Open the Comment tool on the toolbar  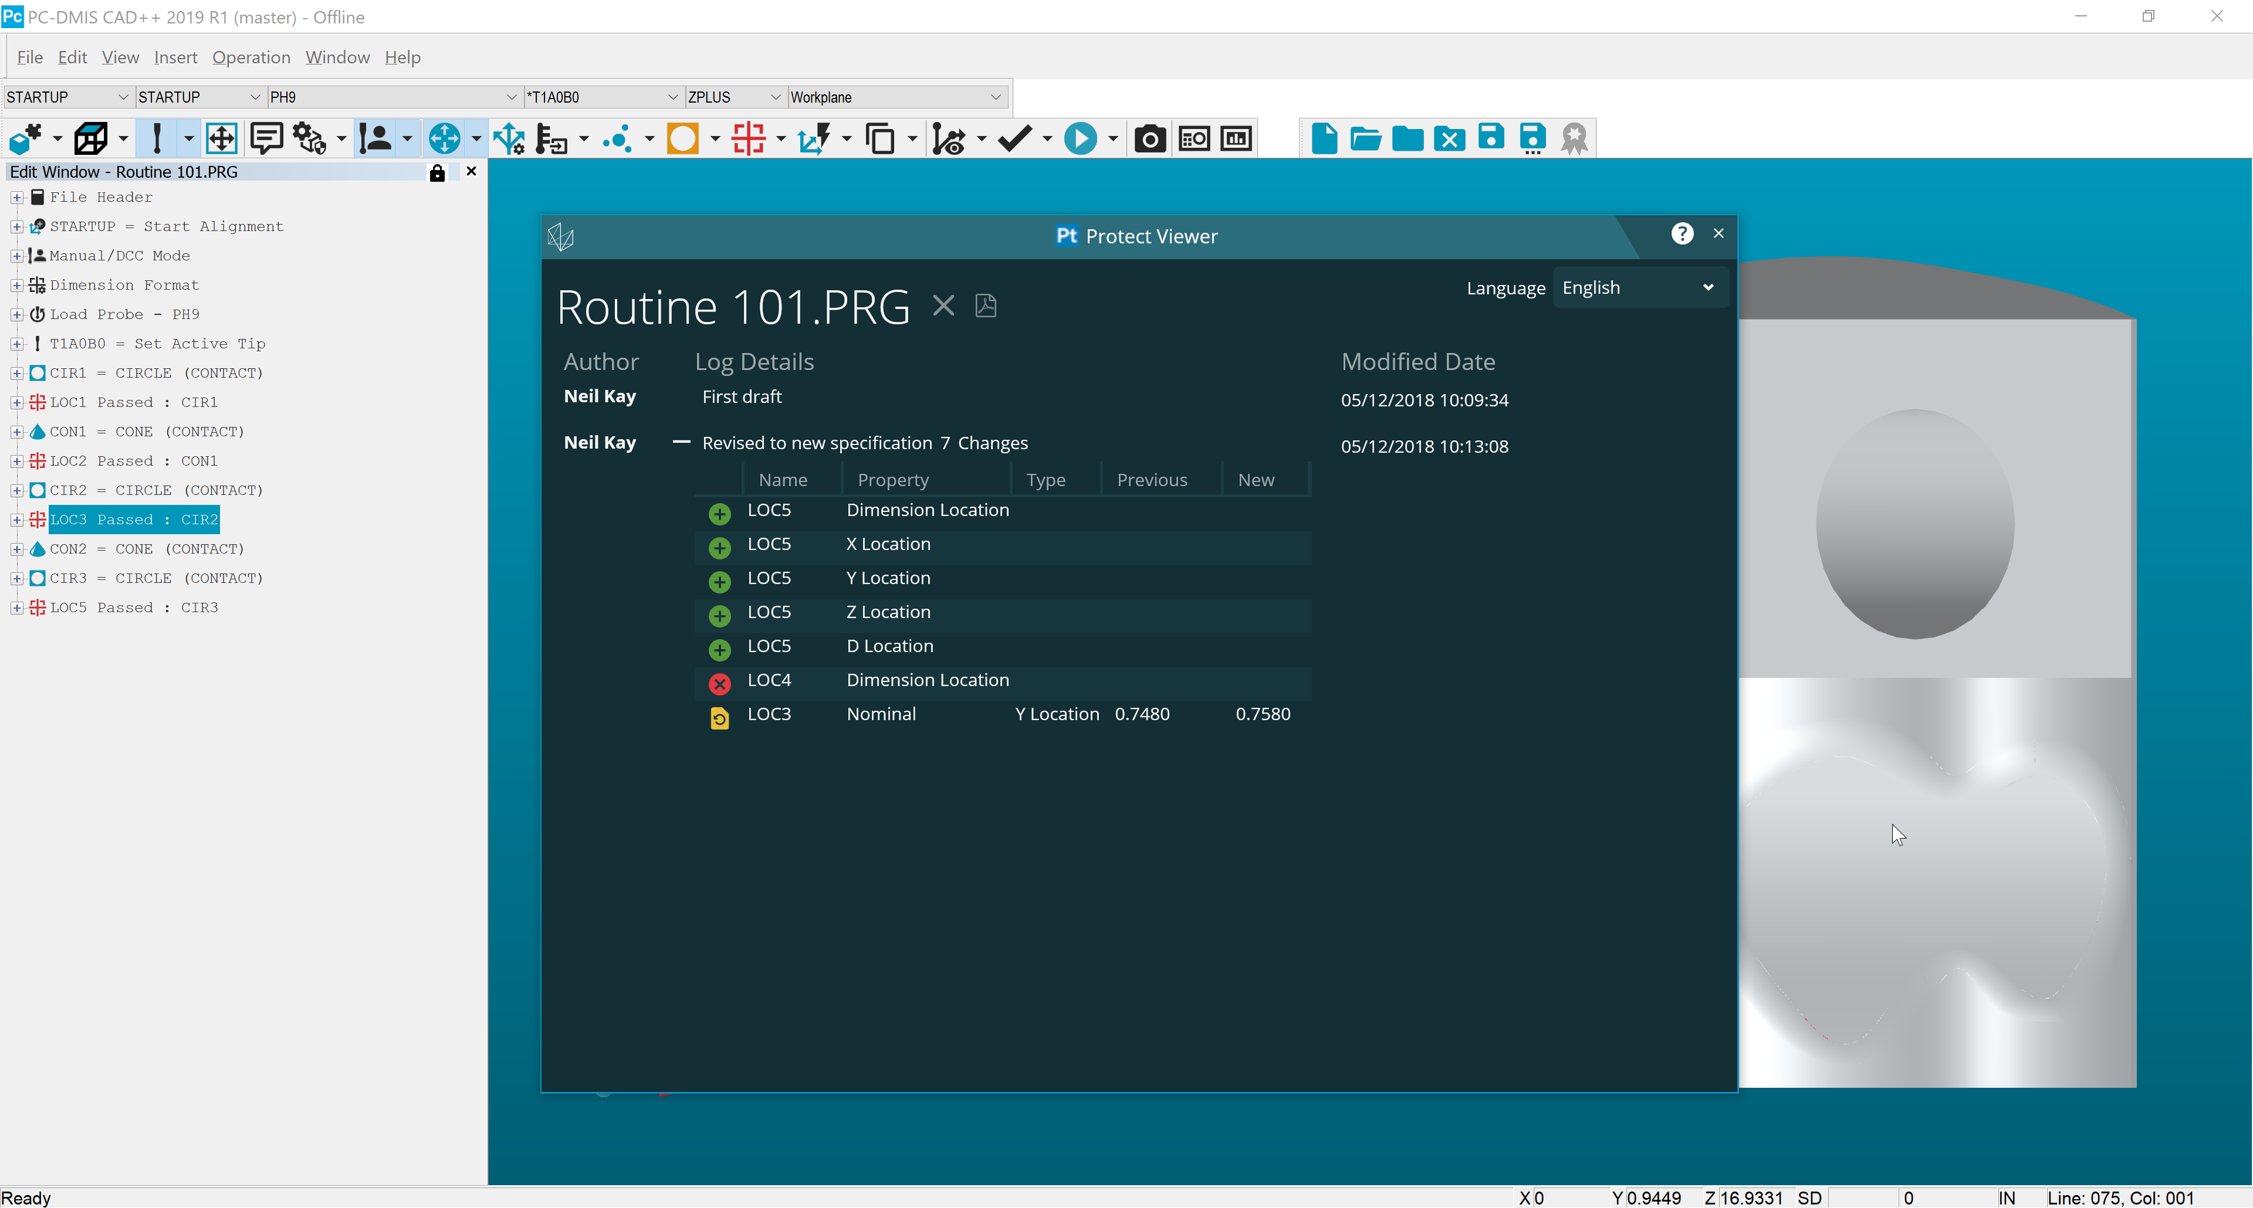(266, 138)
